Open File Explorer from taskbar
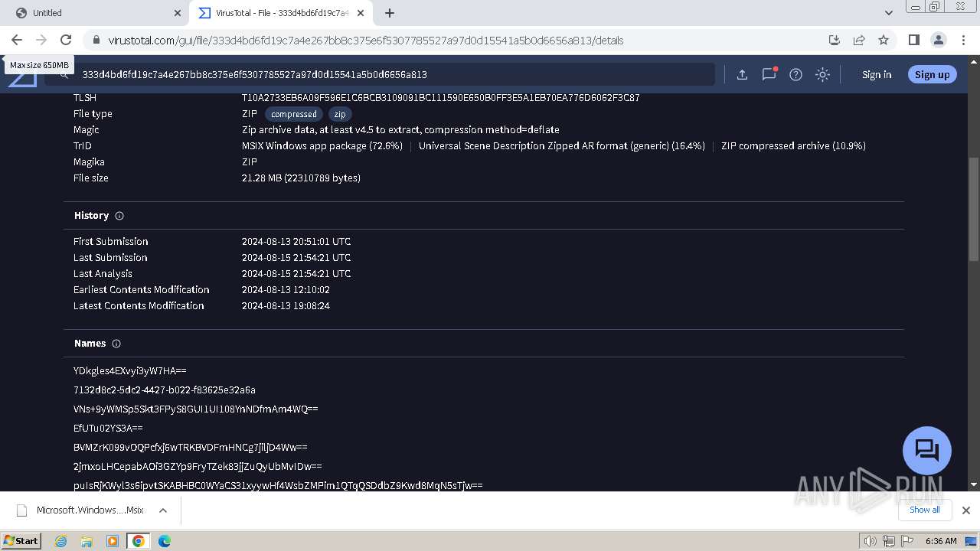 pos(87,541)
